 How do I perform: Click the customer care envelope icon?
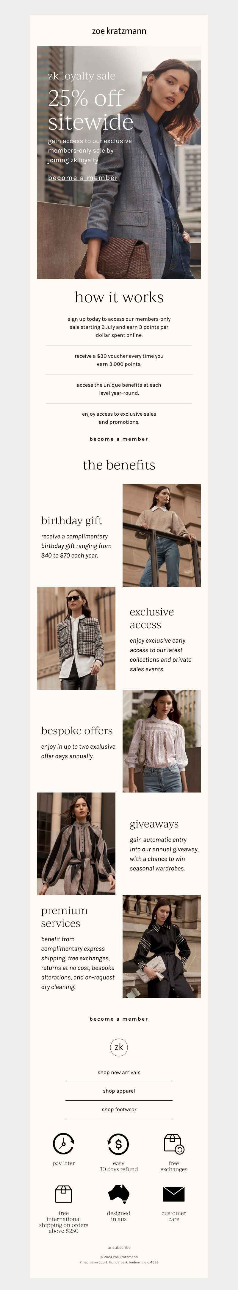(174, 1194)
